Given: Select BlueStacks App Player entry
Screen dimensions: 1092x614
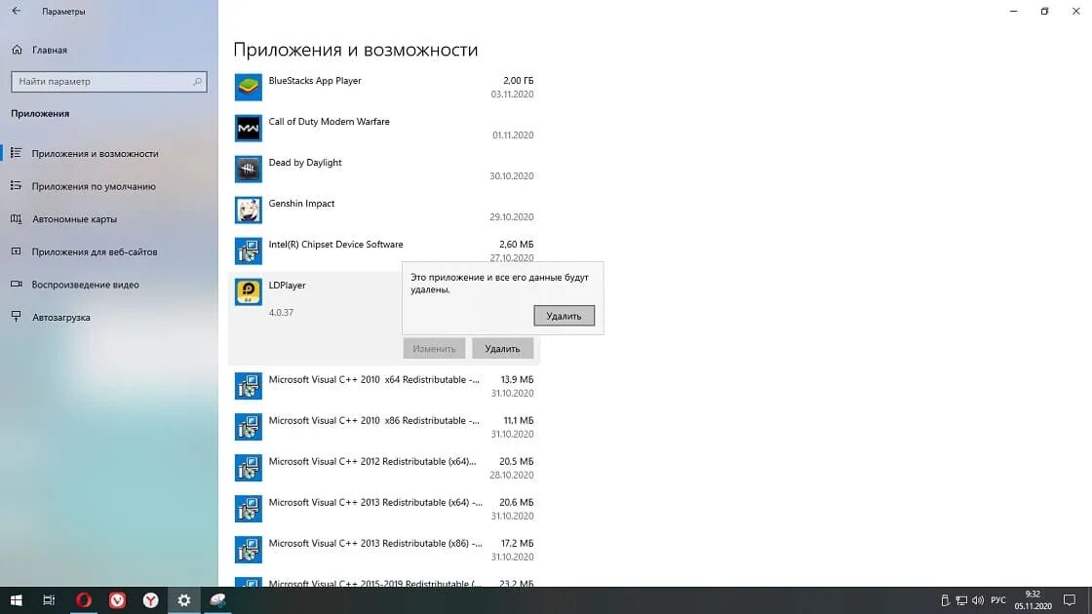Looking at the screenshot, I should pyautogui.click(x=384, y=87).
